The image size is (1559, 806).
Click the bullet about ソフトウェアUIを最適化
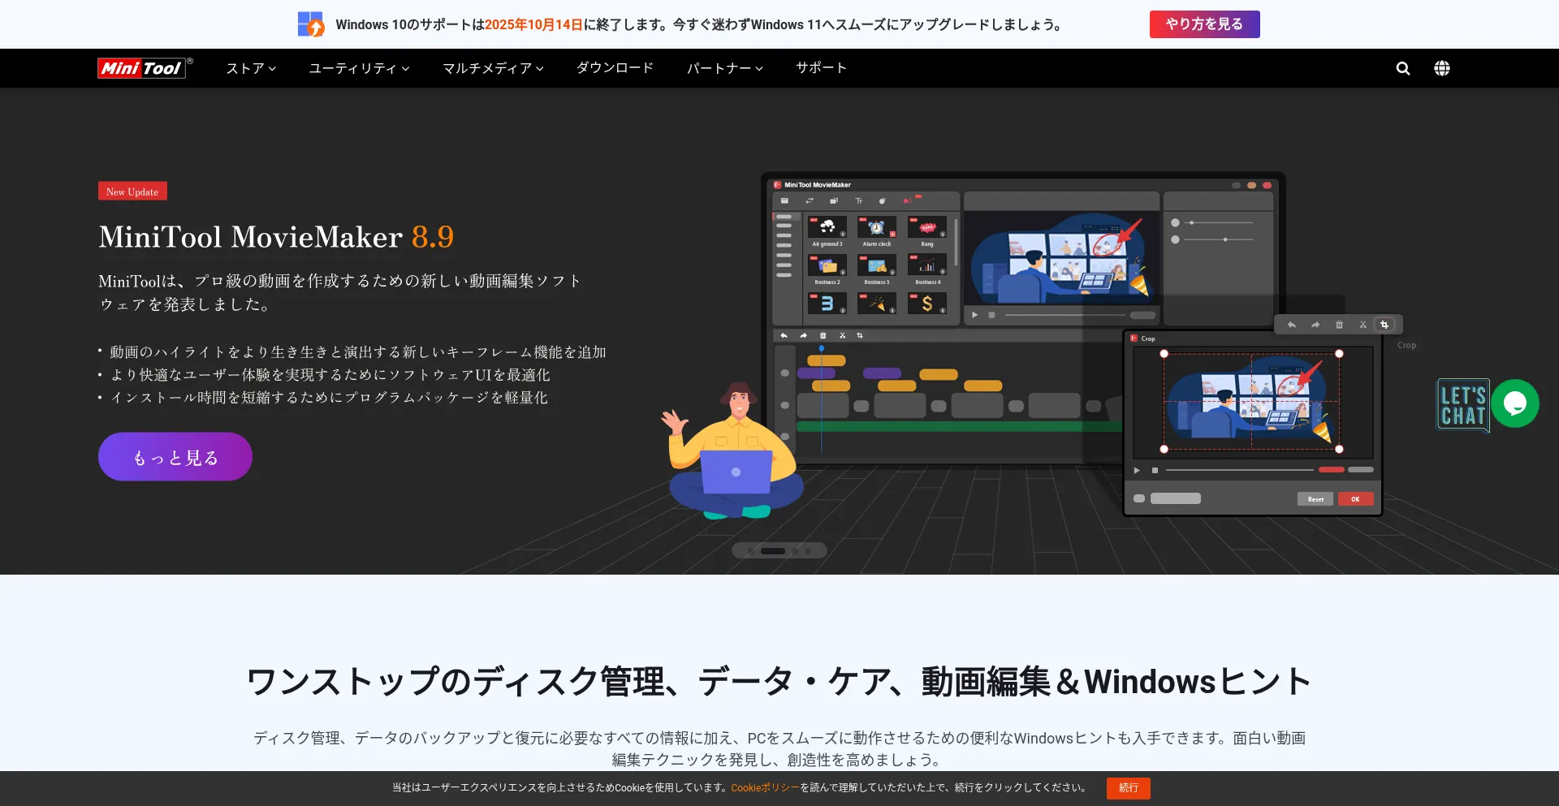pyautogui.click(x=330, y=375)
